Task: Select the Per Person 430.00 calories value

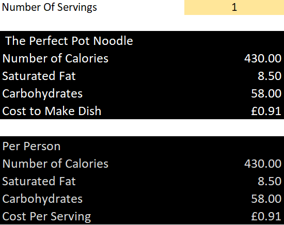Action: click(263, 164)
